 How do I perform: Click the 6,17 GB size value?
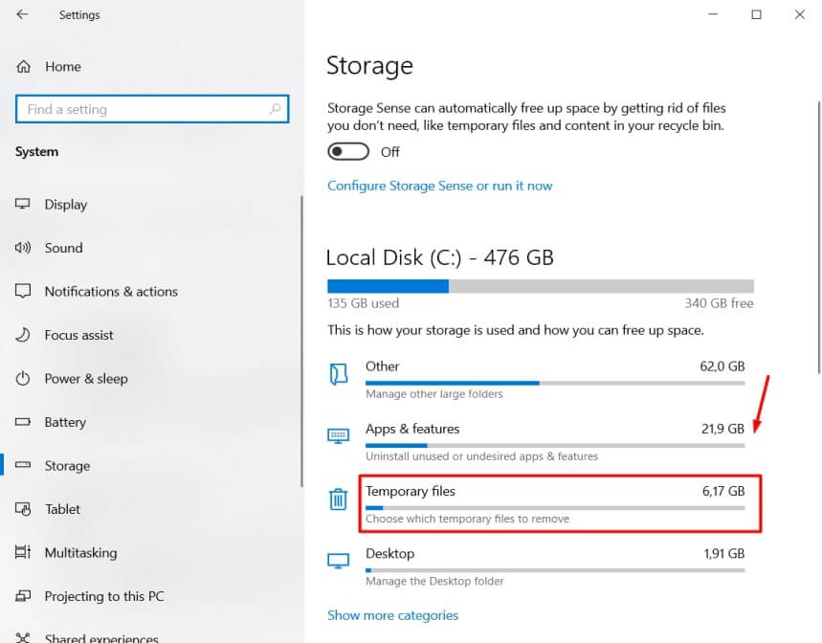[x=723, y=491]
